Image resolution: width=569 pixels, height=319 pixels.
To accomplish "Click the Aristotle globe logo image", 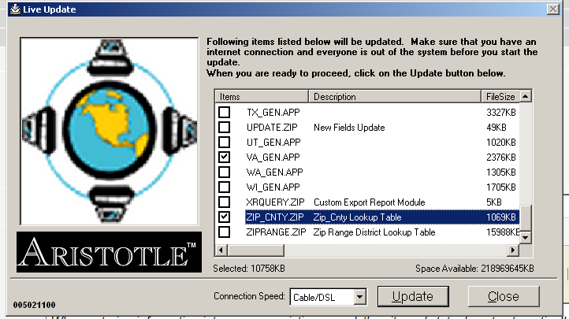I will point(110,132).
